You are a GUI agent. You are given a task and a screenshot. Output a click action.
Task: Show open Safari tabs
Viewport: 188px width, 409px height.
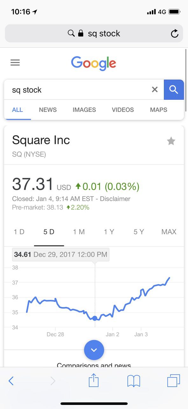coord(174,381)
